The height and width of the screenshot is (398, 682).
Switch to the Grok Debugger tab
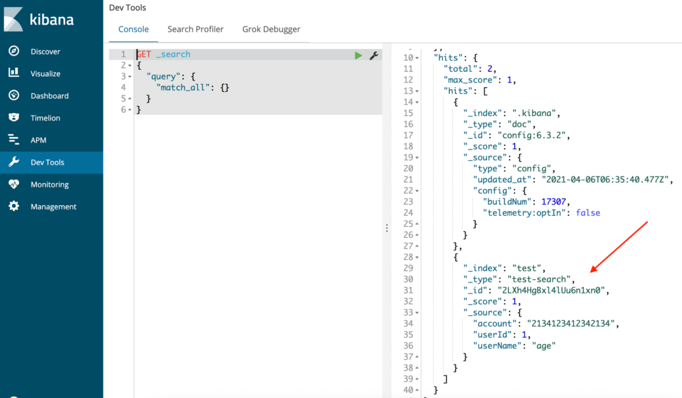[x=271, y=29]
